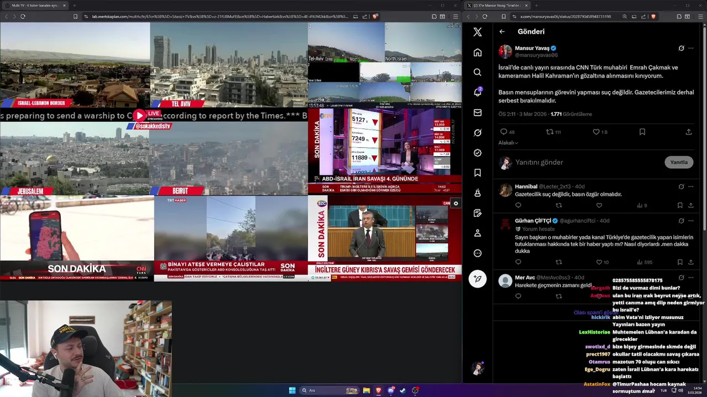Viewport: 707px width, 397px height.
Task: Open Notifications bell with 2 badge
Action: point(478,92)
